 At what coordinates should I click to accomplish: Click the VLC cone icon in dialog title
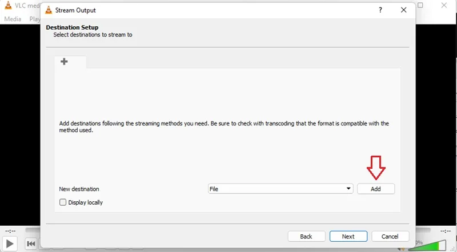(49, 10)
